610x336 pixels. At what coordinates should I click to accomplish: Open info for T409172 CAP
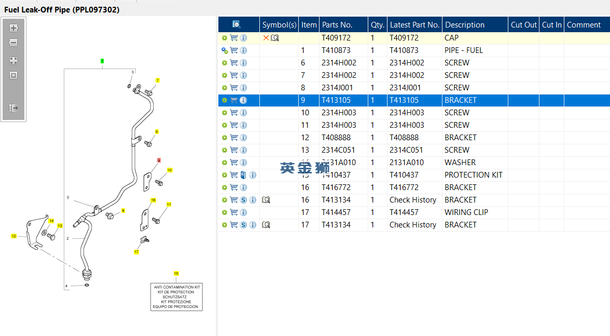(243, 38)
